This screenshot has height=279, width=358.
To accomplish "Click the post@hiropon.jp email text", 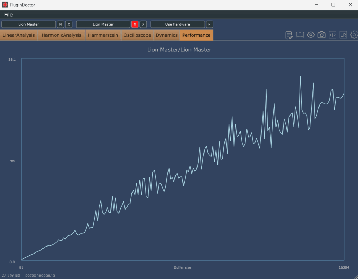I will (x=40, y=276).
